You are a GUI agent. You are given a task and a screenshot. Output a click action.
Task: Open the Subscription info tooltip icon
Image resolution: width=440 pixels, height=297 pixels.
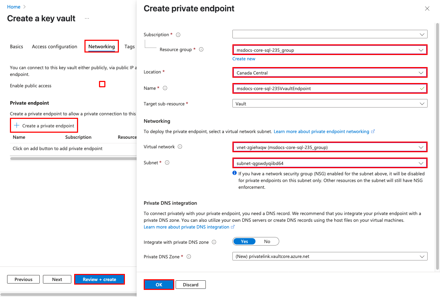click(x=178, y=34)
